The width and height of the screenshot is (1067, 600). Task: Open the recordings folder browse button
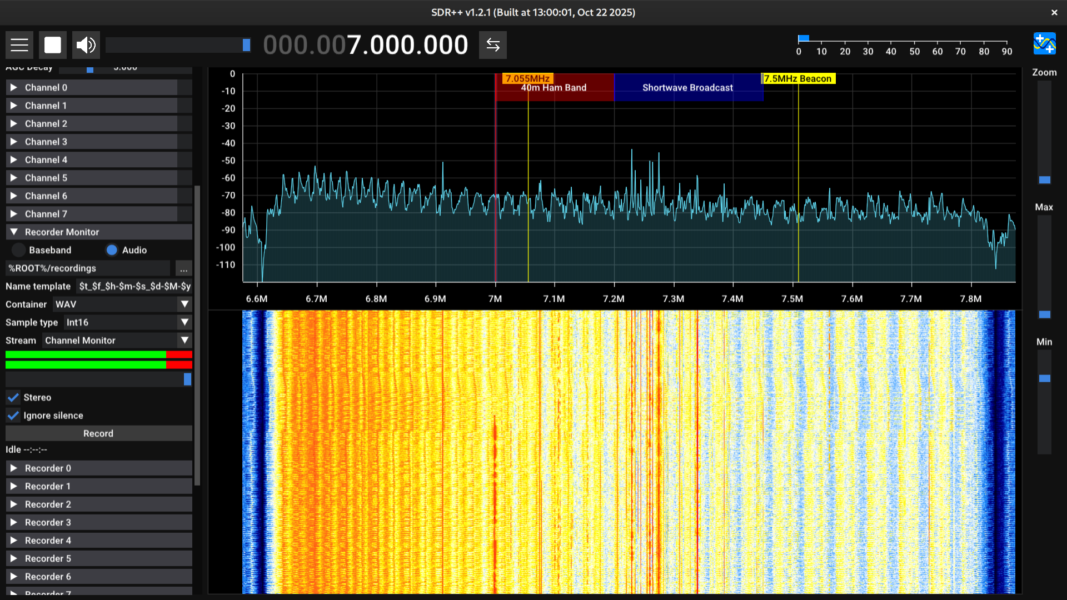pyautogui.click(x=183, y=269)
